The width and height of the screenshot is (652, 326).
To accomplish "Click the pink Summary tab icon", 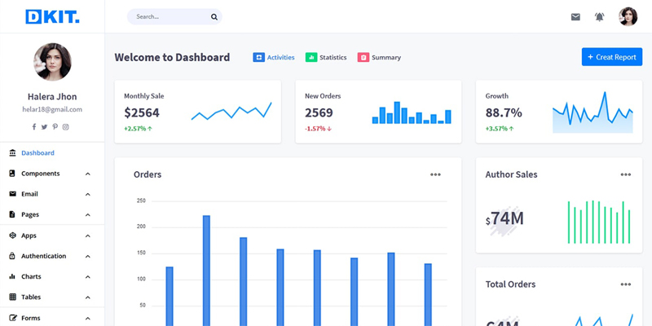I will pyautogui.click(x=363, y=57).
